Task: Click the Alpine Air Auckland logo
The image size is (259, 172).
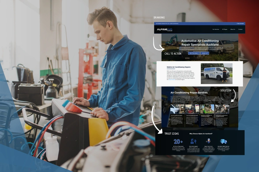Action: pos(164,29)
